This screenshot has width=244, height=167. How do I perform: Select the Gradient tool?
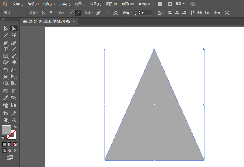[14, 91]
